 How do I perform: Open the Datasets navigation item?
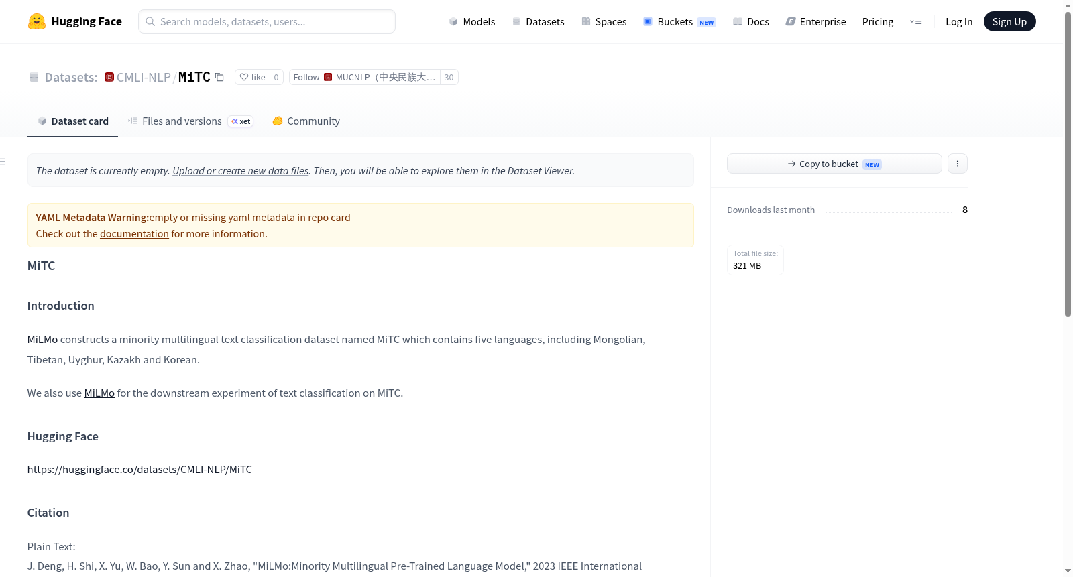coord(538,21)
